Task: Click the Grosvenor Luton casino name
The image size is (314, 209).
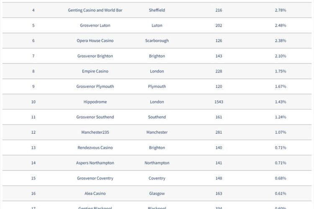Action: (x=95, y=25)
